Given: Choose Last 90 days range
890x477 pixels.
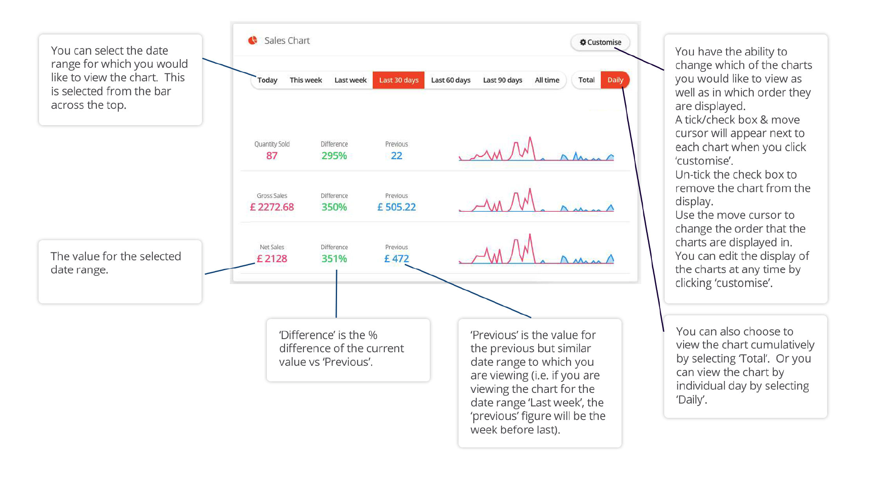Looking at the screenshot, I should coord(502,80).
